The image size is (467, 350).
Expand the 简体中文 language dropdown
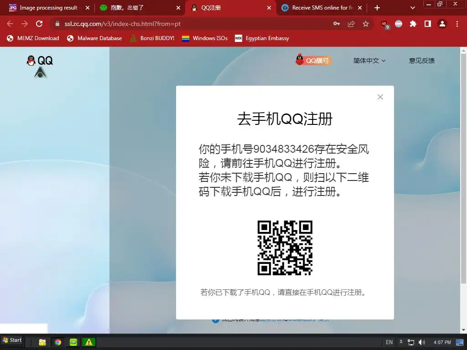pyautogui.click(x=369, y=61)
